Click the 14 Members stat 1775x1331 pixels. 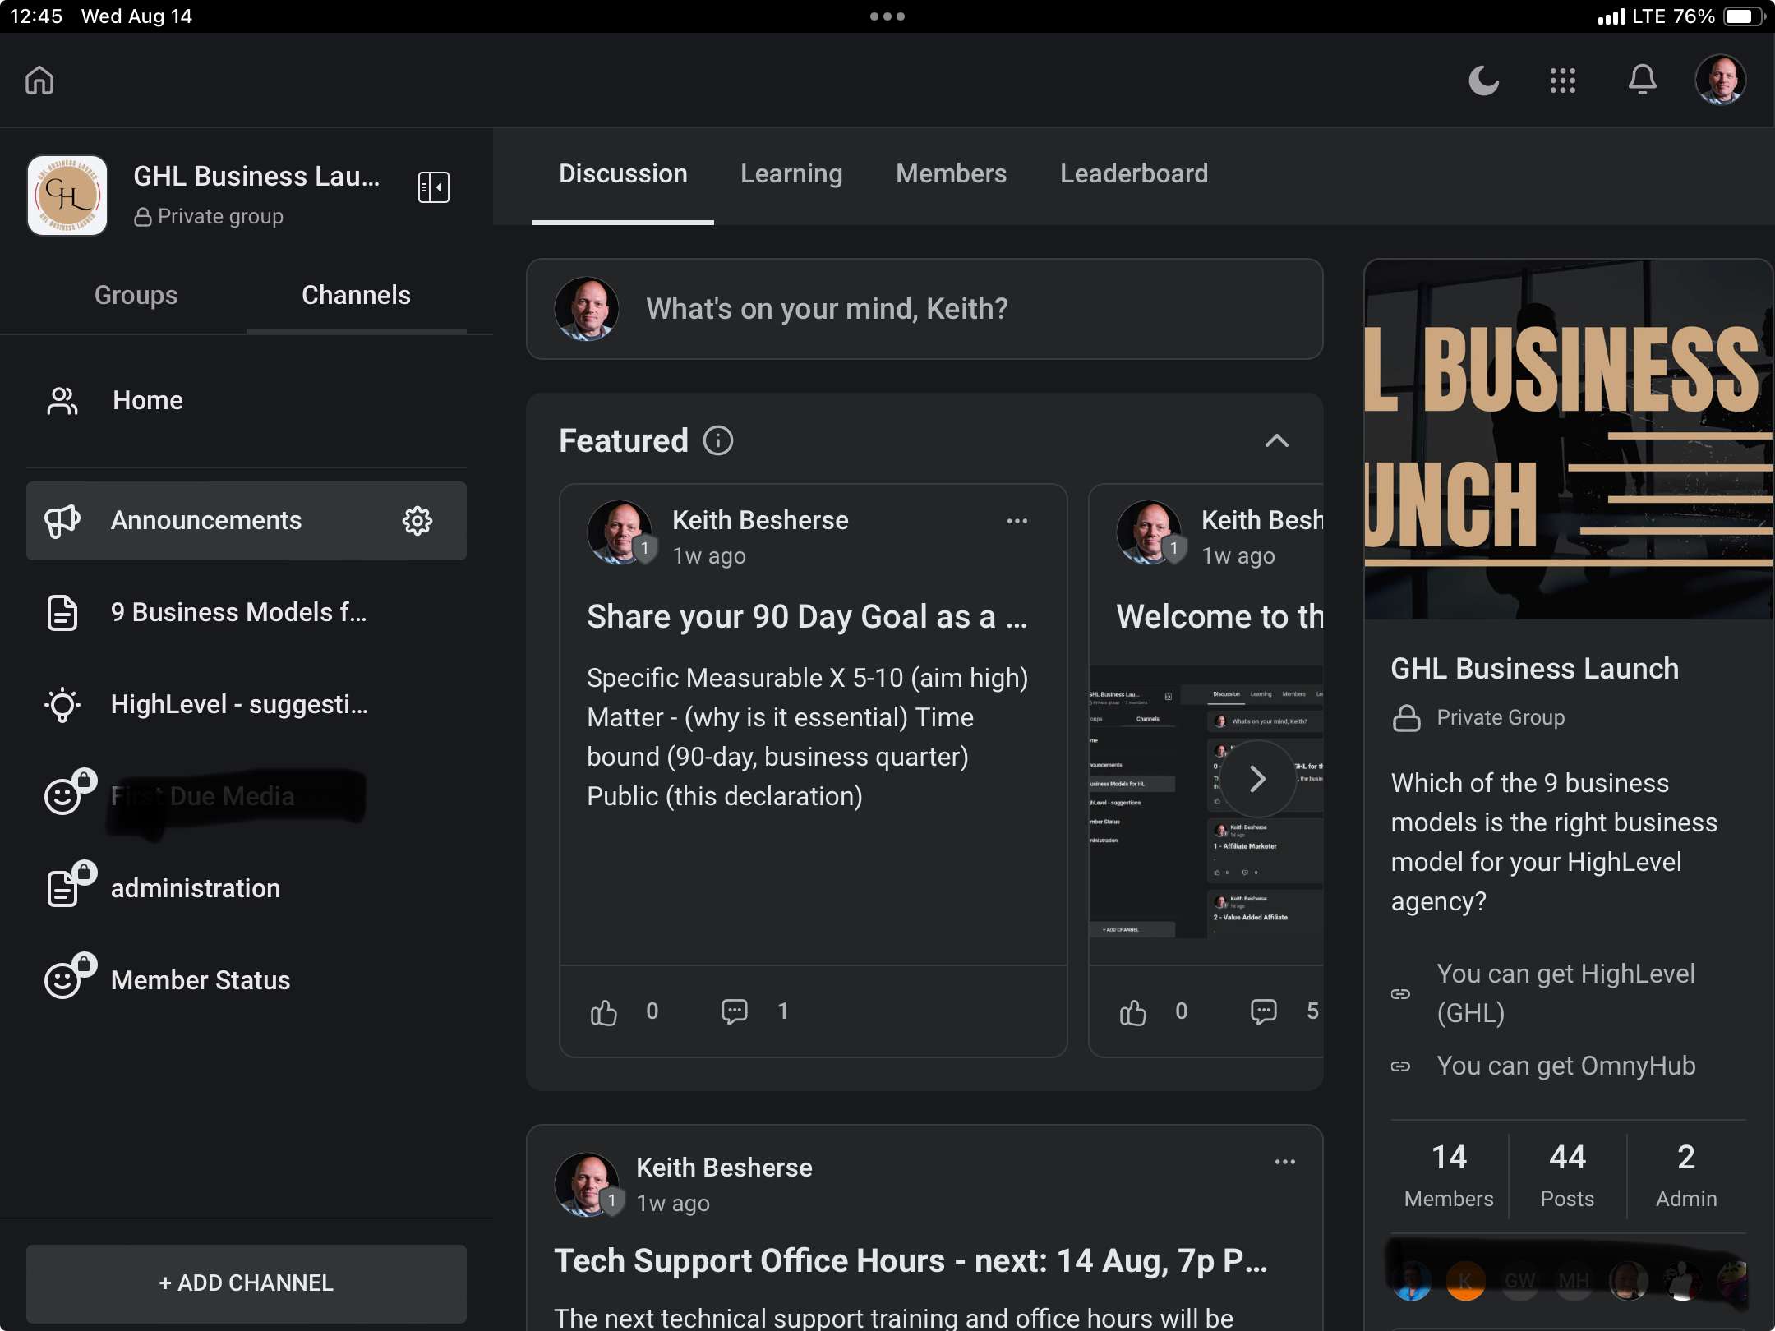(x=1449, y=1175)
